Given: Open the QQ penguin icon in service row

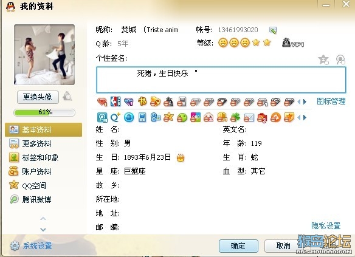Looking at the screenshot, I should (x=129, y=118).
